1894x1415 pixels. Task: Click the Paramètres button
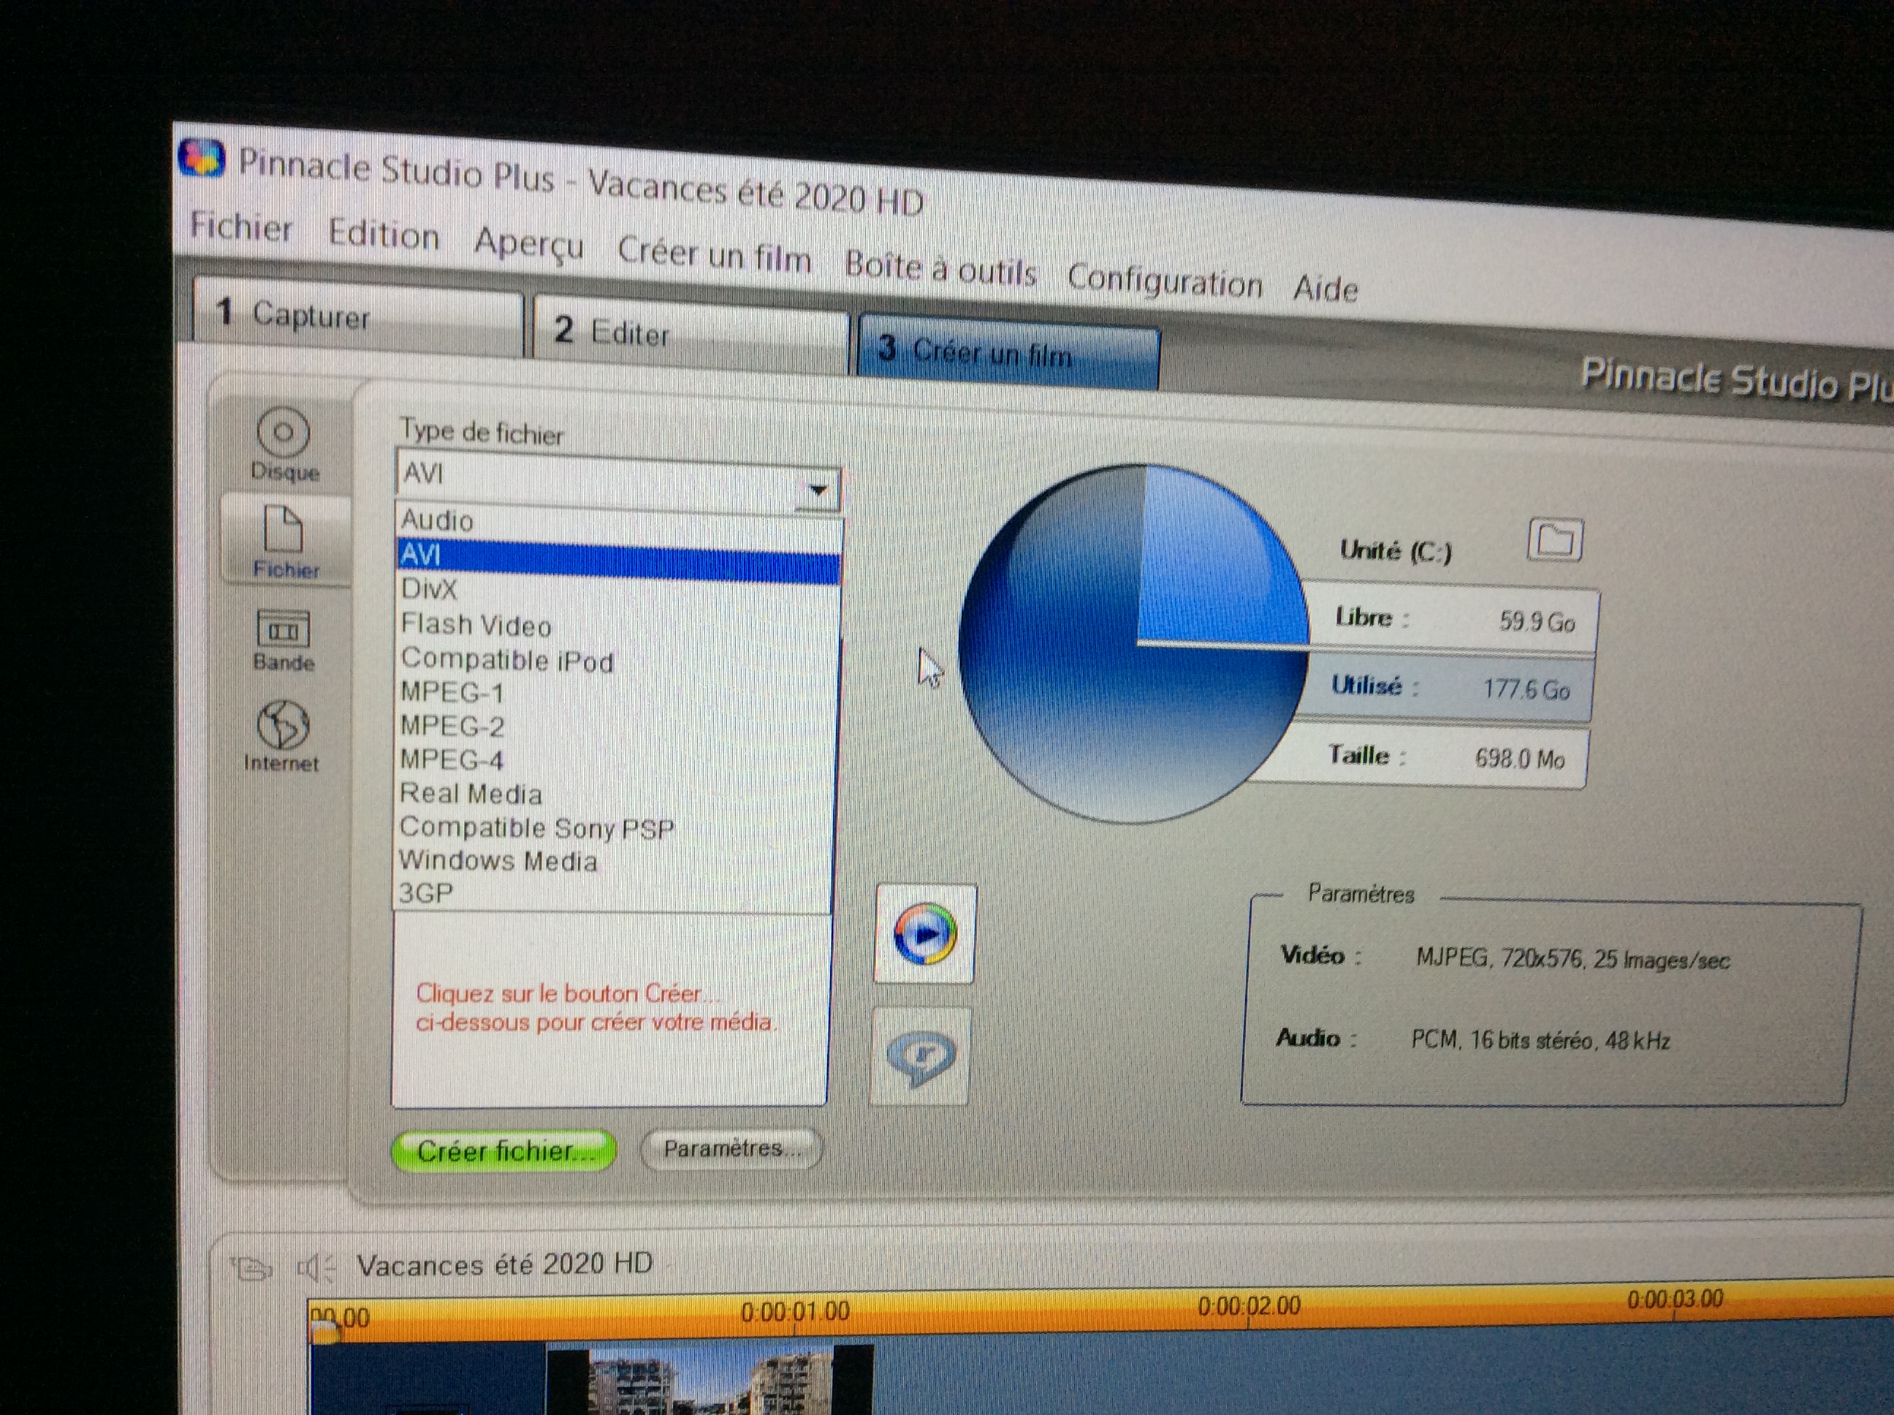click(731, 1149)
